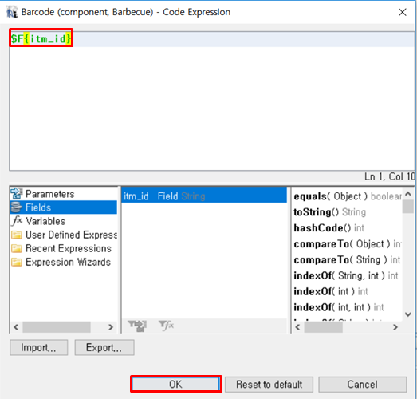417x399 pixels.
Task: Click the Cancel button
Action: pyautogui.click(x=362, y=384)
